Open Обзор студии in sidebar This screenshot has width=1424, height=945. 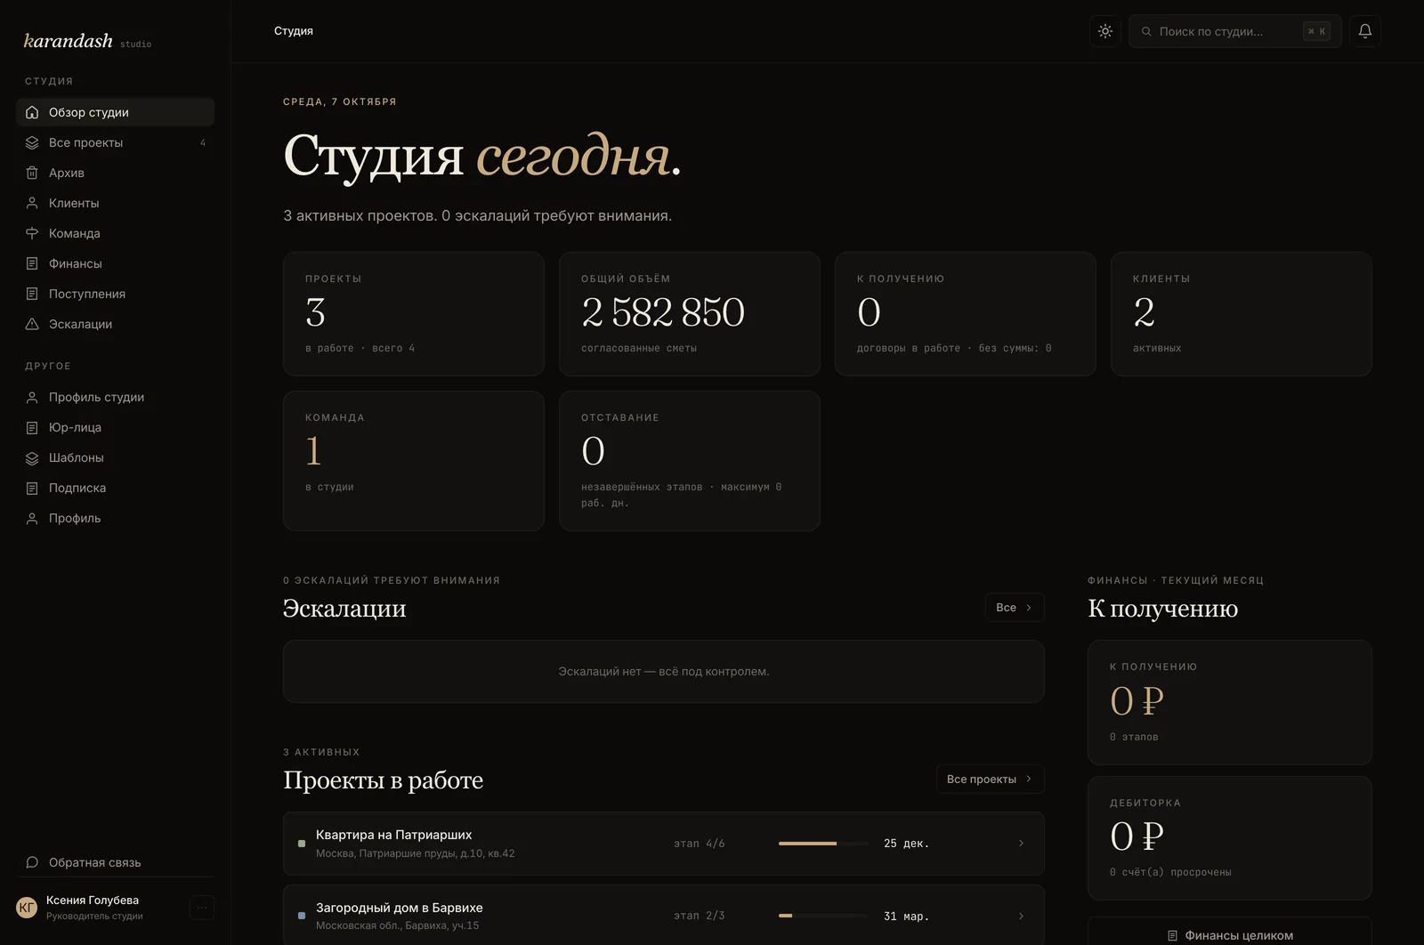115,112
